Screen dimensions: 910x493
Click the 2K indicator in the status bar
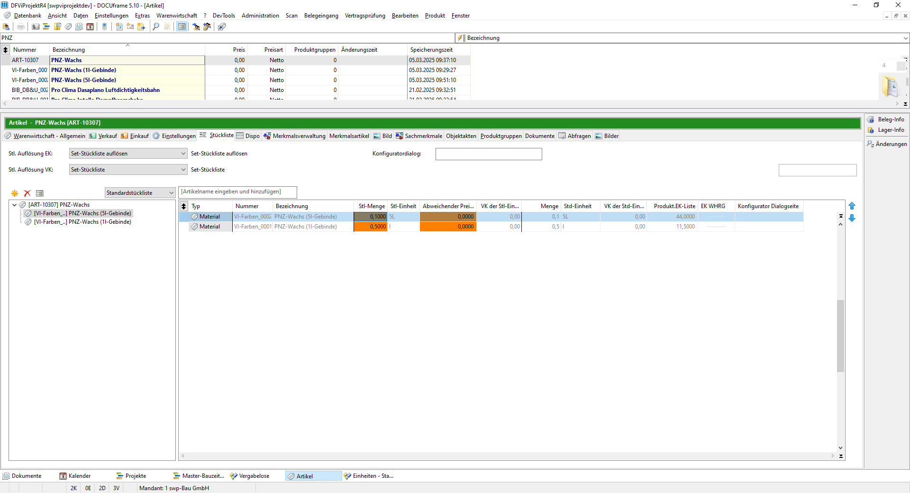point(73,488)
